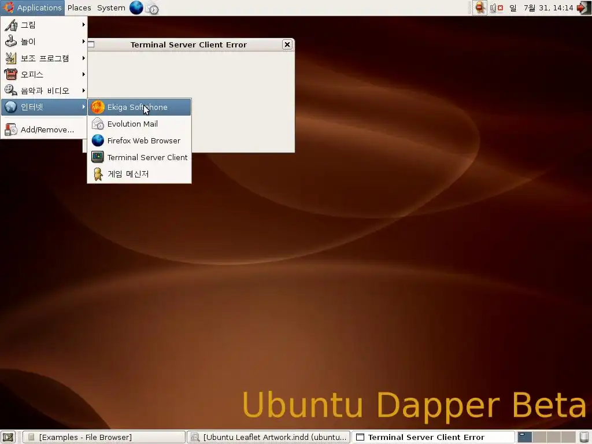This screenshot has height=444, width=592.
Task: Select the first workspace in switcher
Action: click(525, 437)
